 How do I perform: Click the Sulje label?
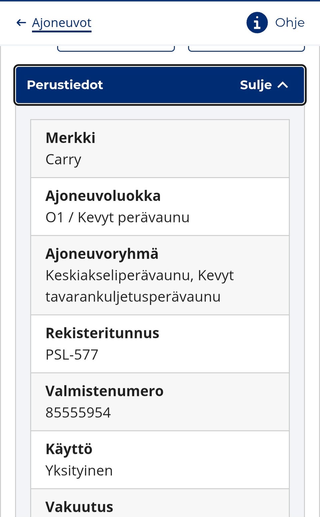pos(256,85)
